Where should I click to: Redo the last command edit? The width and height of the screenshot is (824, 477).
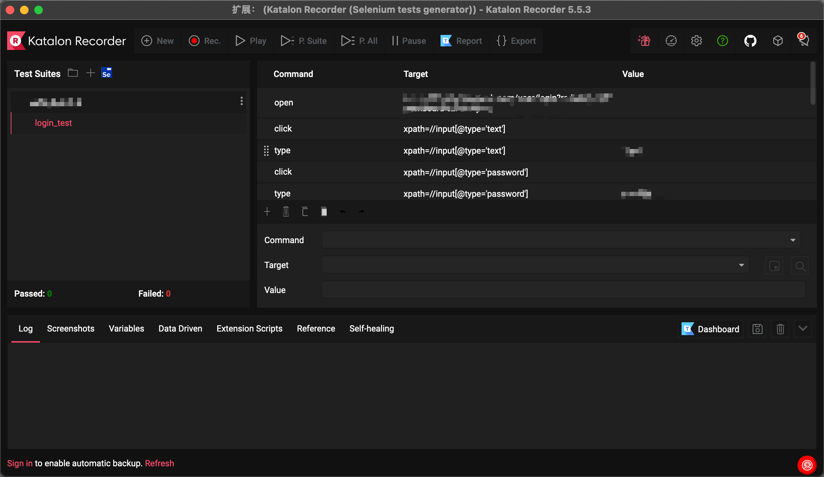click(x=362, y=212)
